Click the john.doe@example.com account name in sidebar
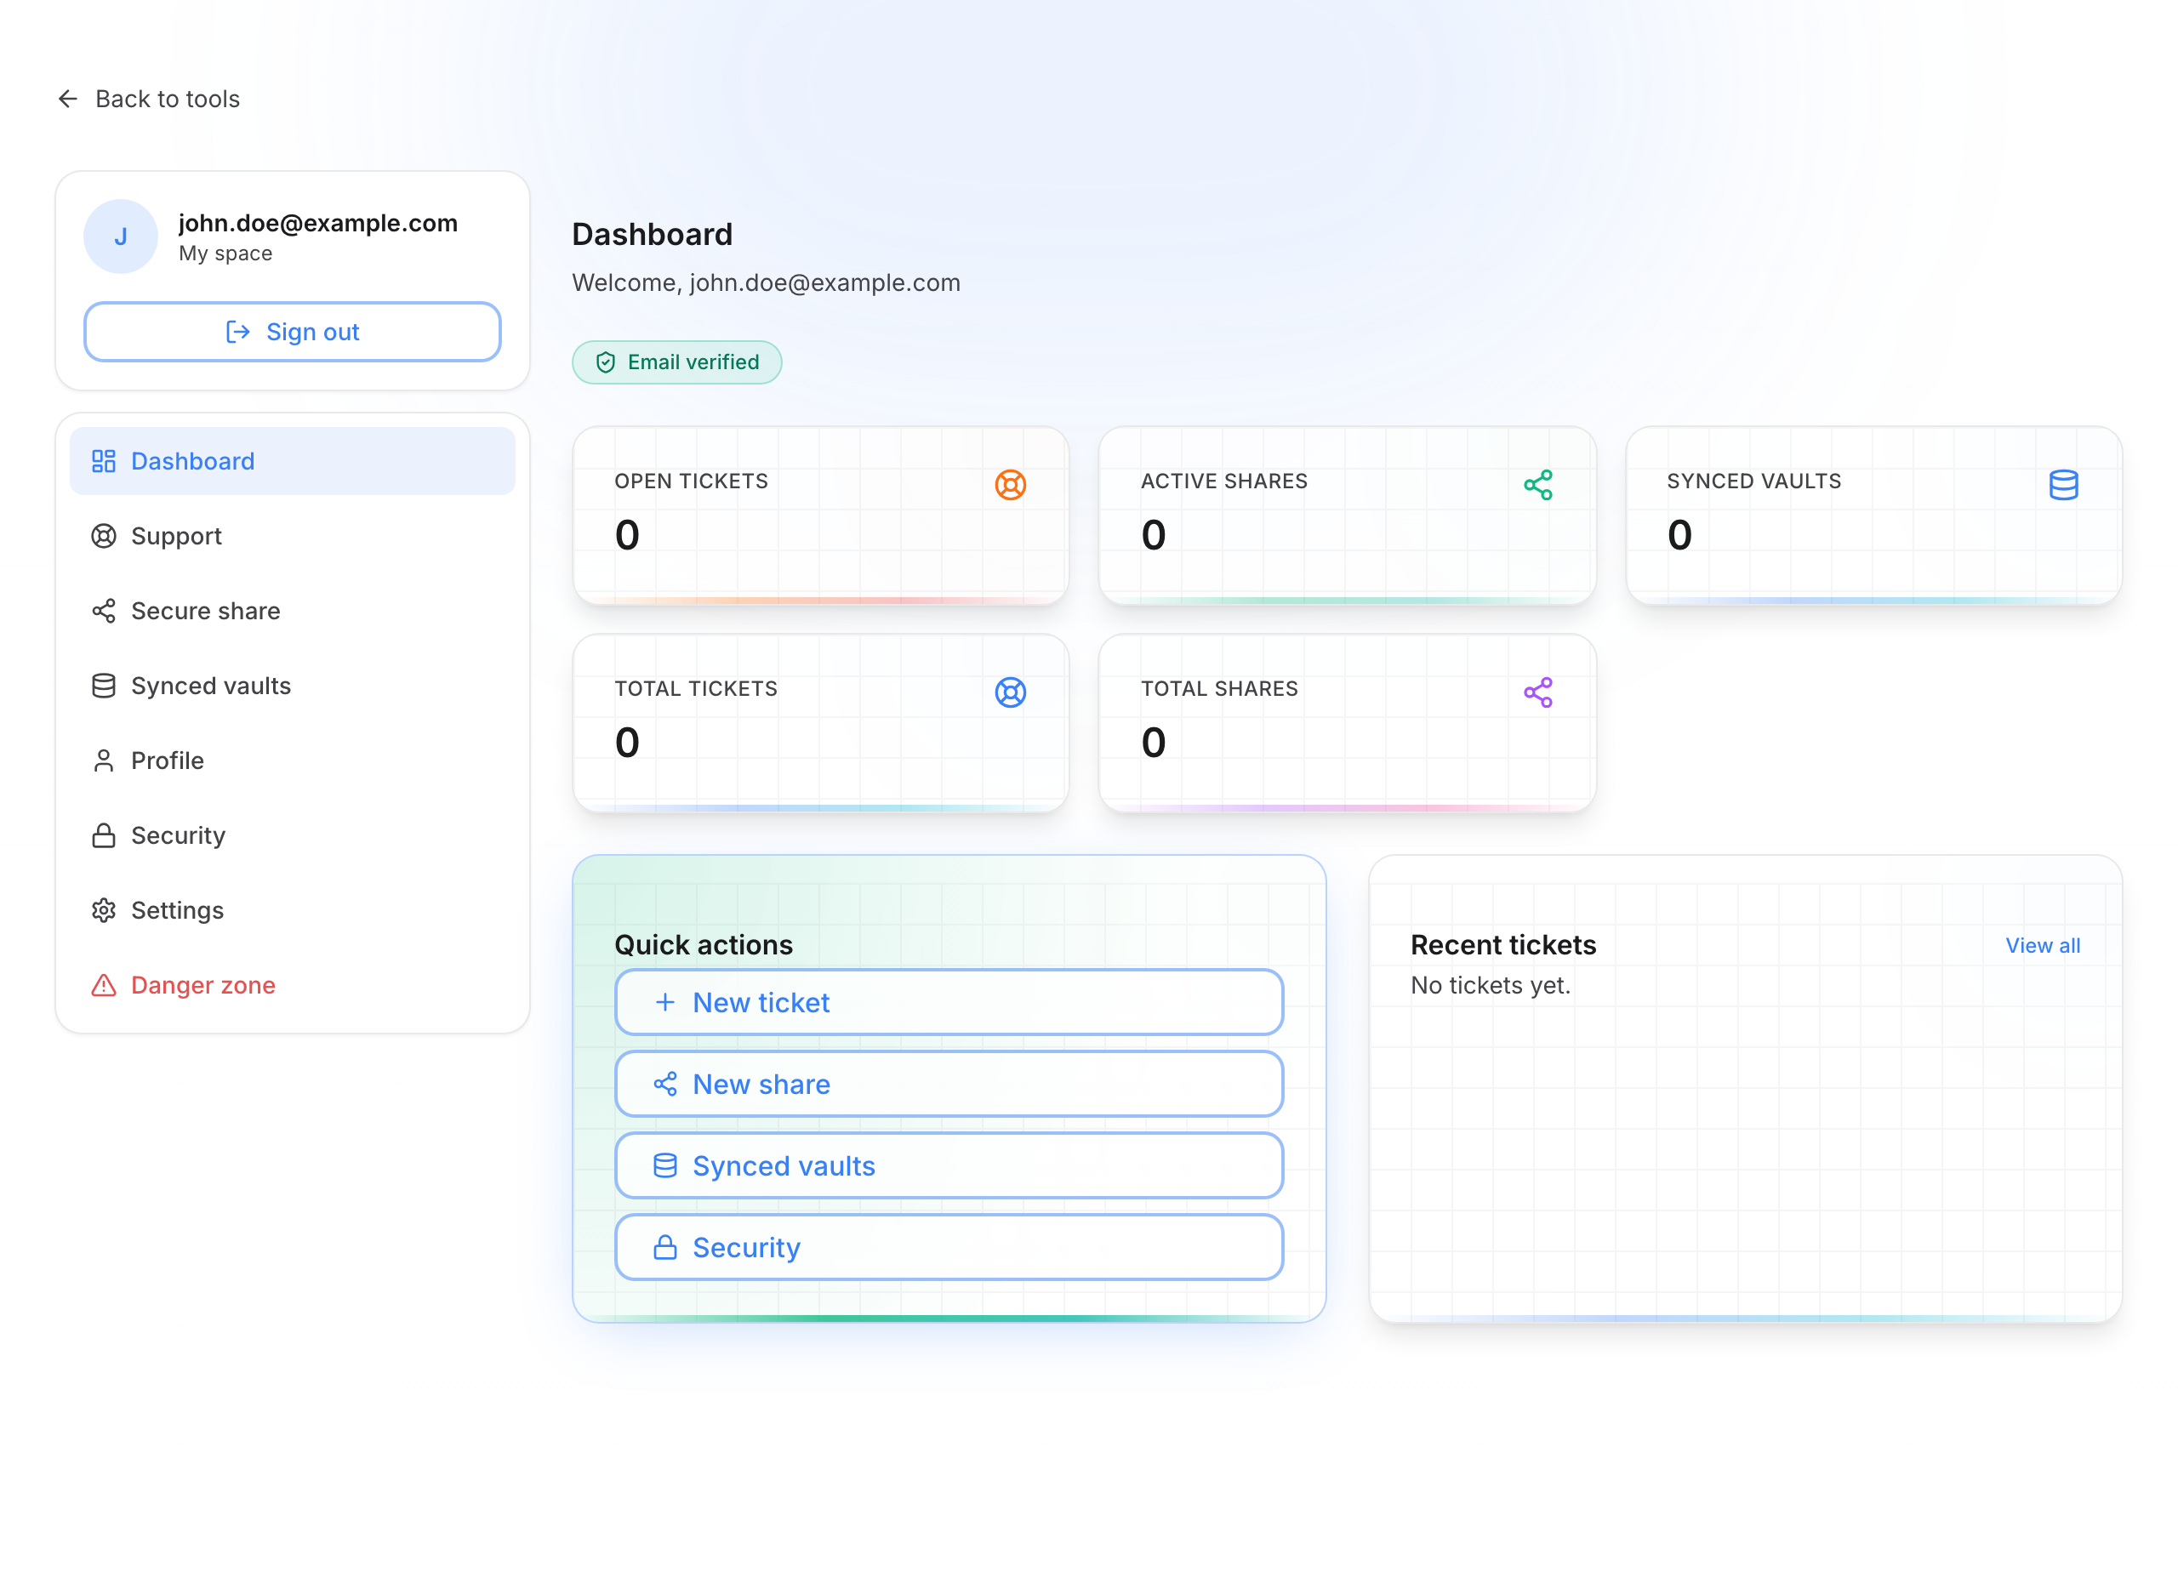Image resolution: width=2178 pixels, height=1572 pixels. point(318,223)
